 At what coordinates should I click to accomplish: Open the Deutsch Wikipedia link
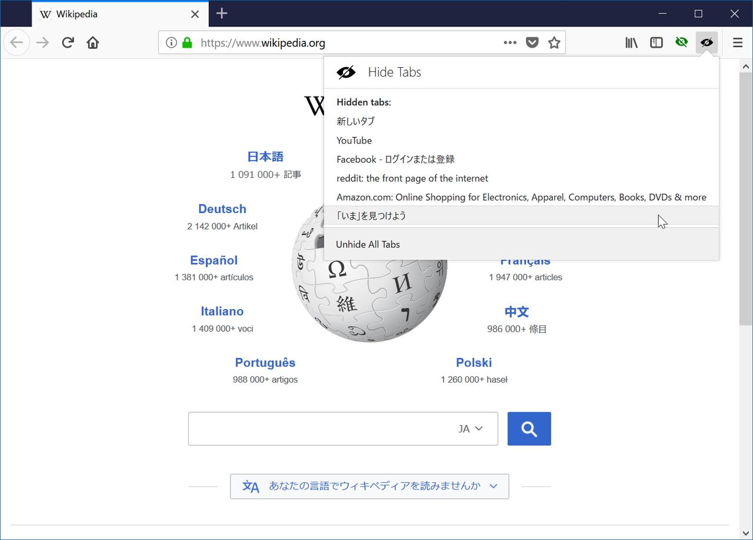[222, 208]
